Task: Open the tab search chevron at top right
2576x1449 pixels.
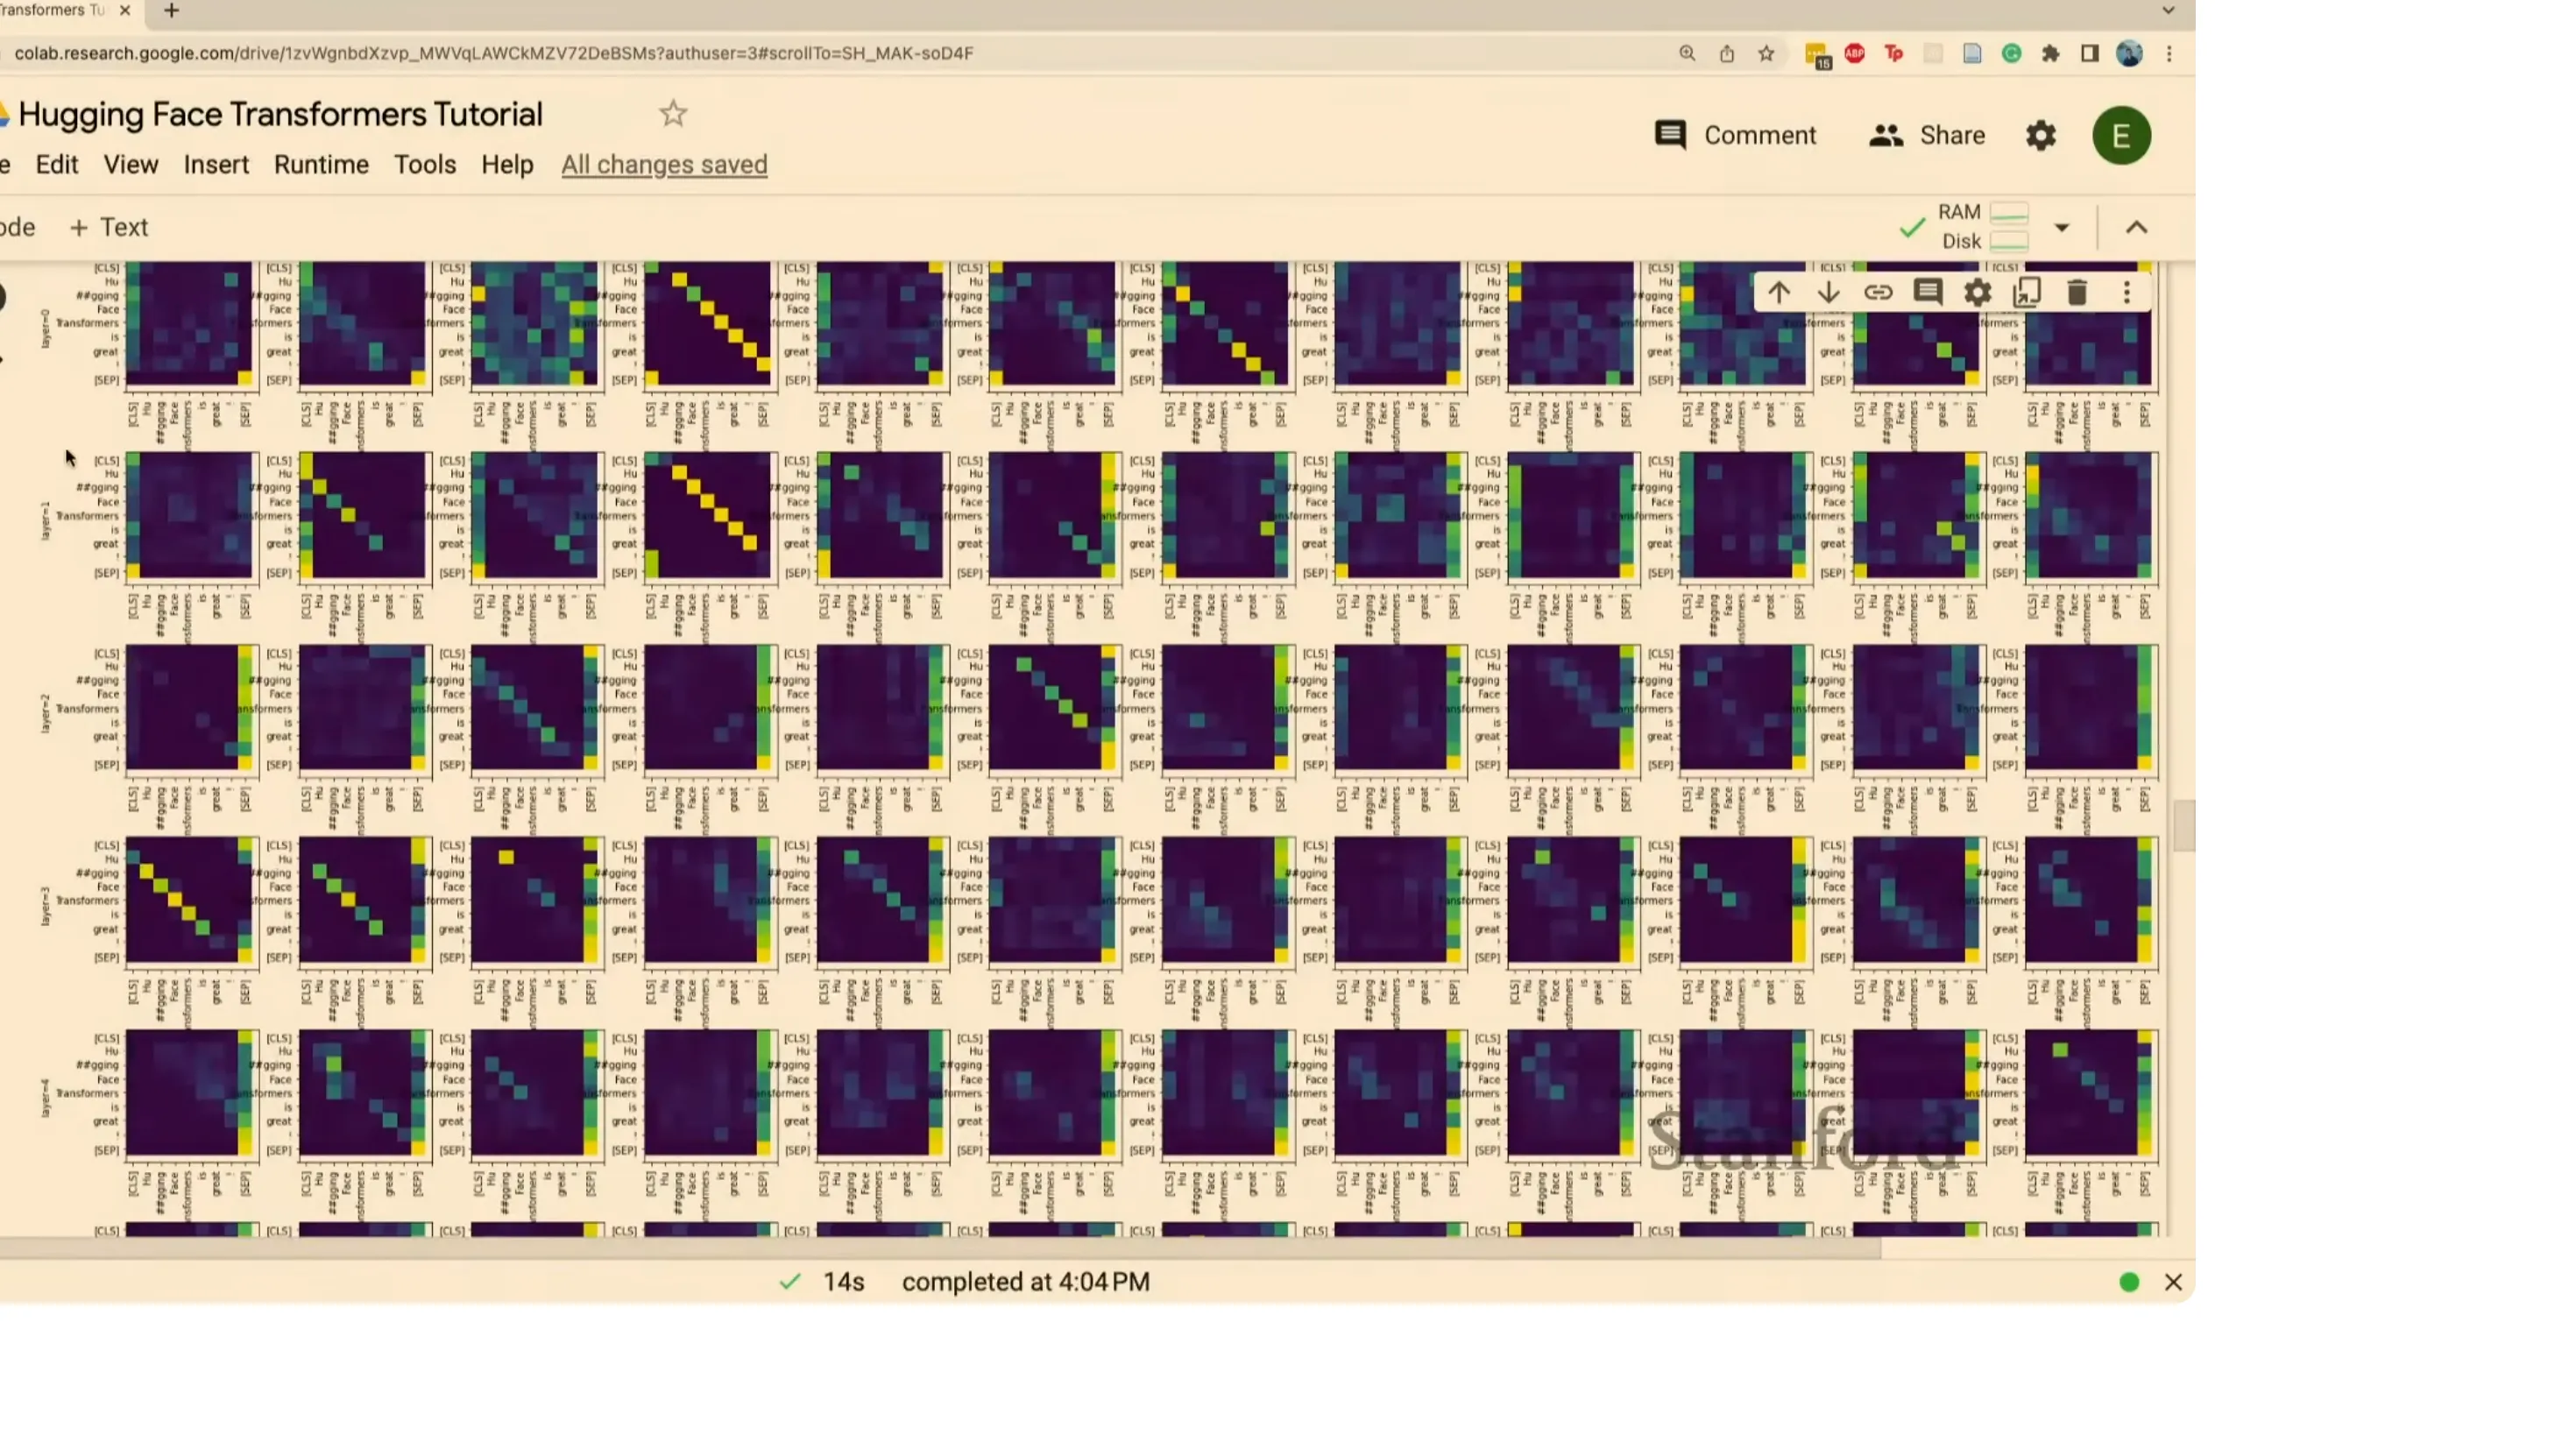Action: 2168,10
